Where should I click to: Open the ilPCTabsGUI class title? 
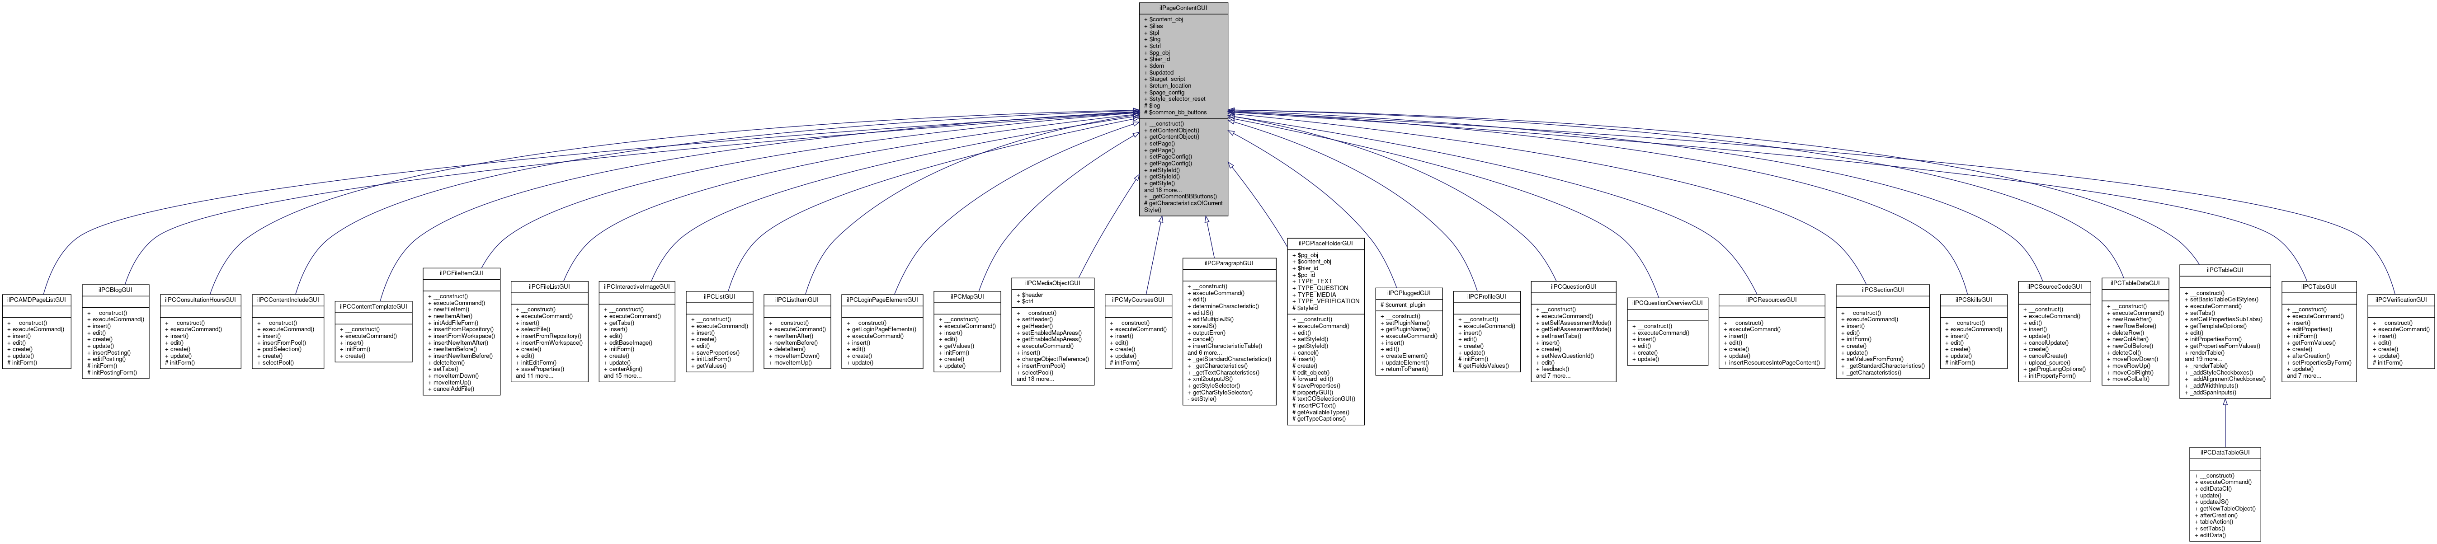(x=2319, y=286)
